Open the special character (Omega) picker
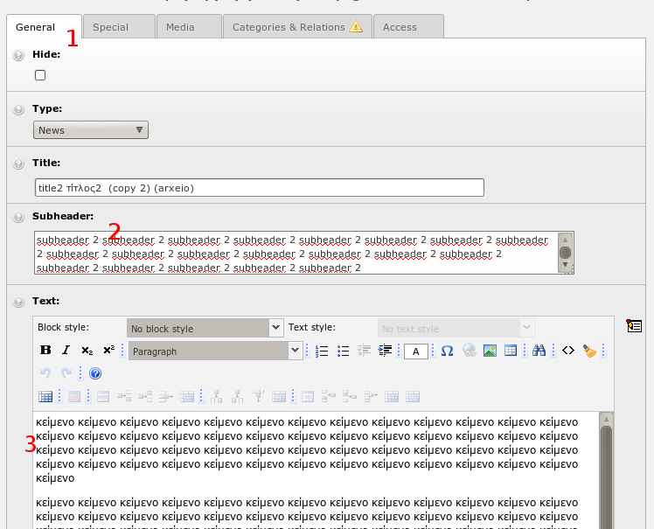The width and height of the screenshot is (654, 529). (447, 351)
